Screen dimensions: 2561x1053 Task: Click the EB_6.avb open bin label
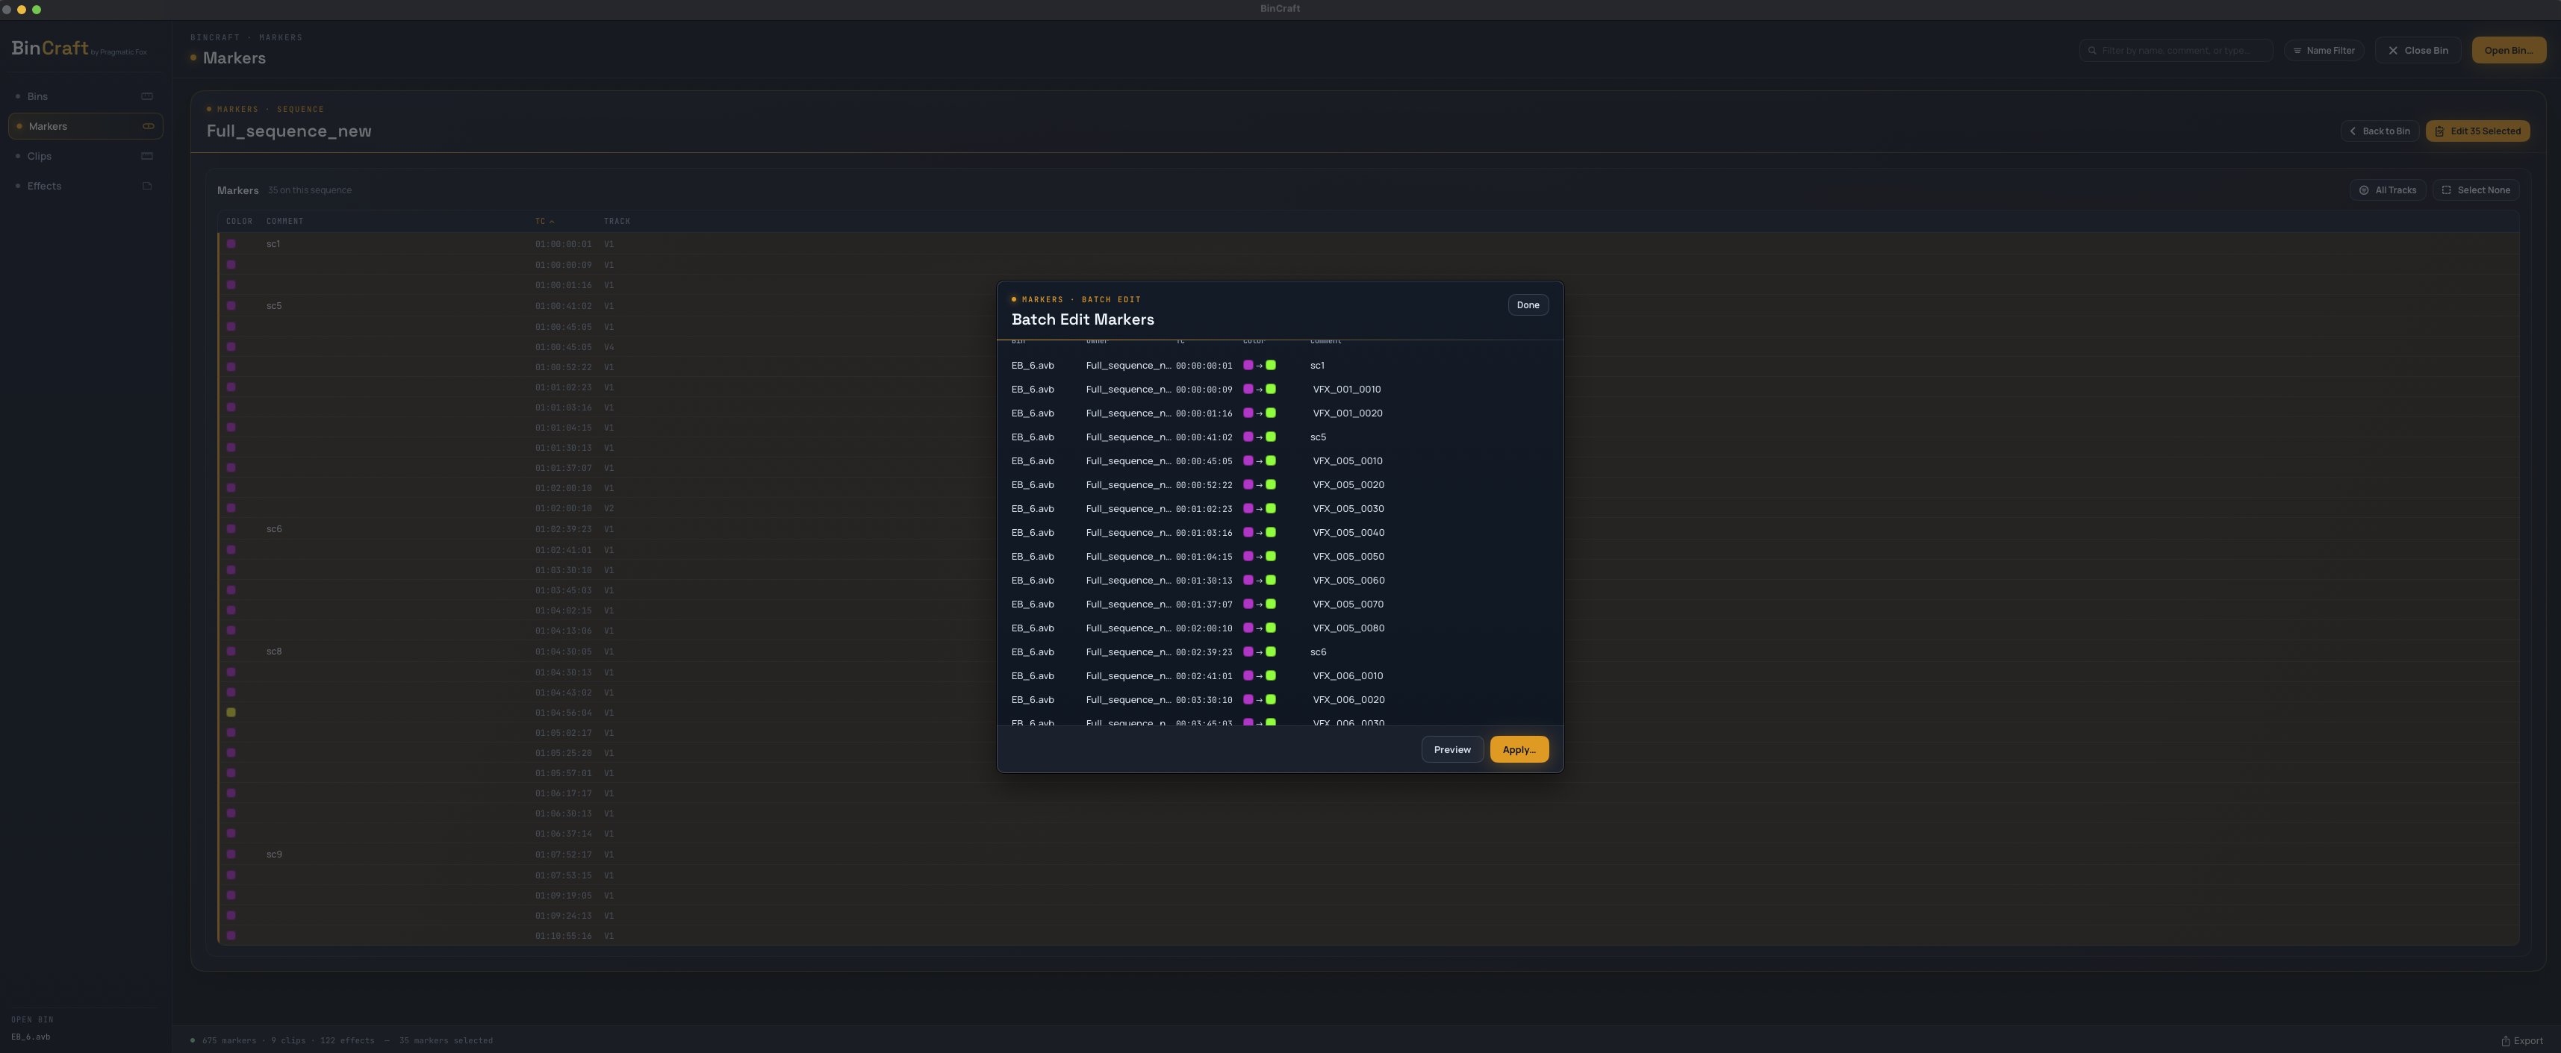pyautogui.click(x=31, y=1037)
